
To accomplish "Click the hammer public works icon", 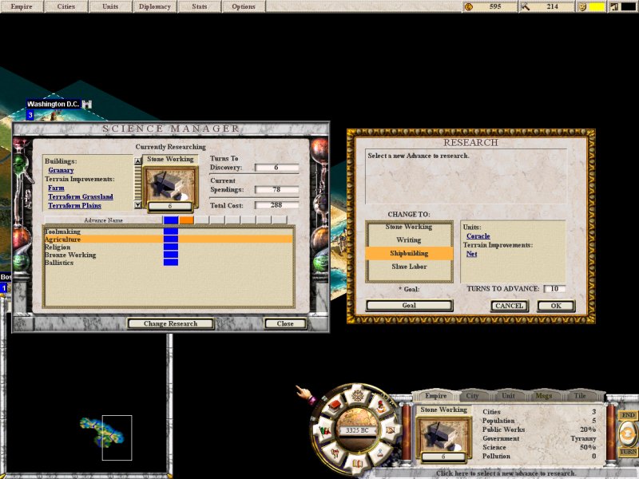I will coord(526,6).
